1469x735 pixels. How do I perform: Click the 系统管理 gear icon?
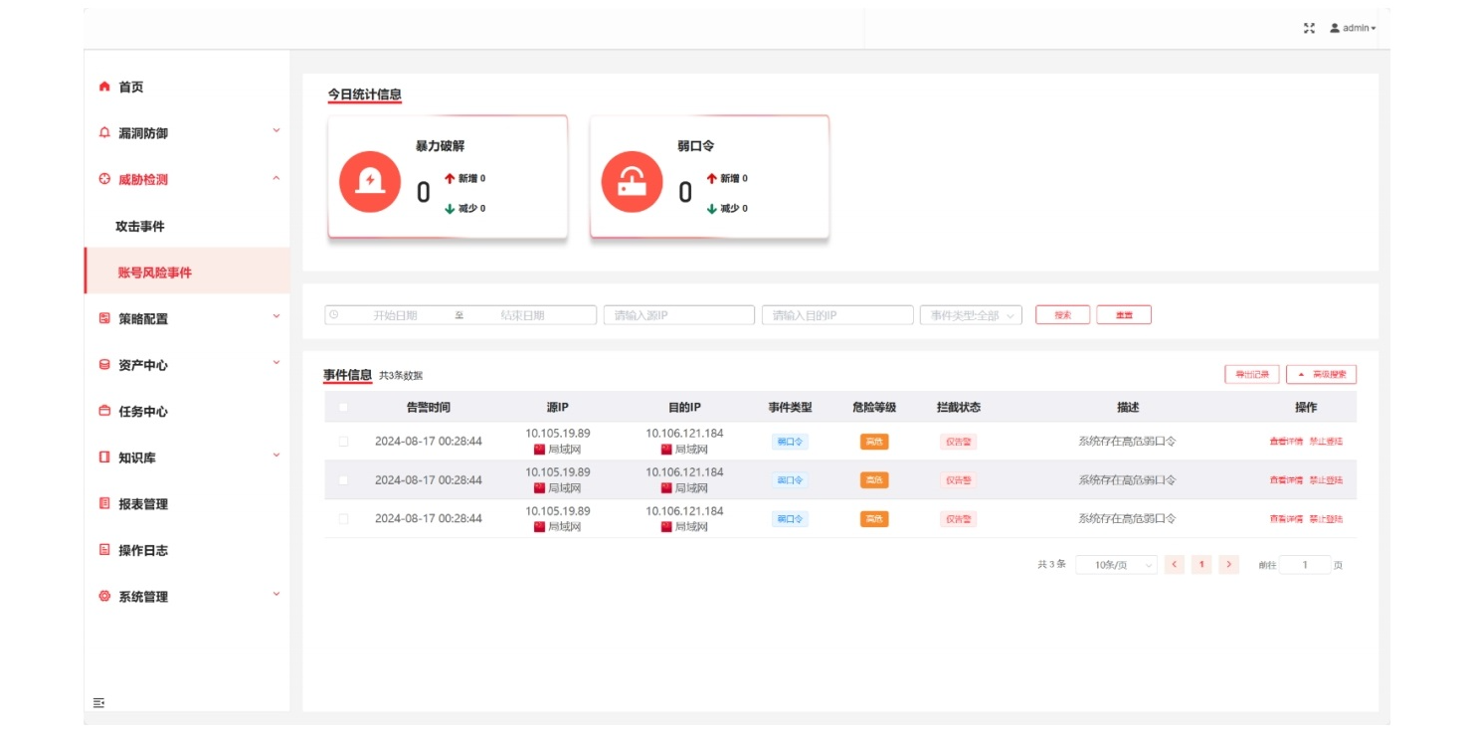click(x=104, y=597)
